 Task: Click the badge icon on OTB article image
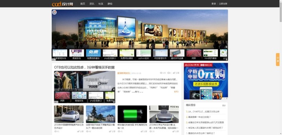(x=57, y=74)
